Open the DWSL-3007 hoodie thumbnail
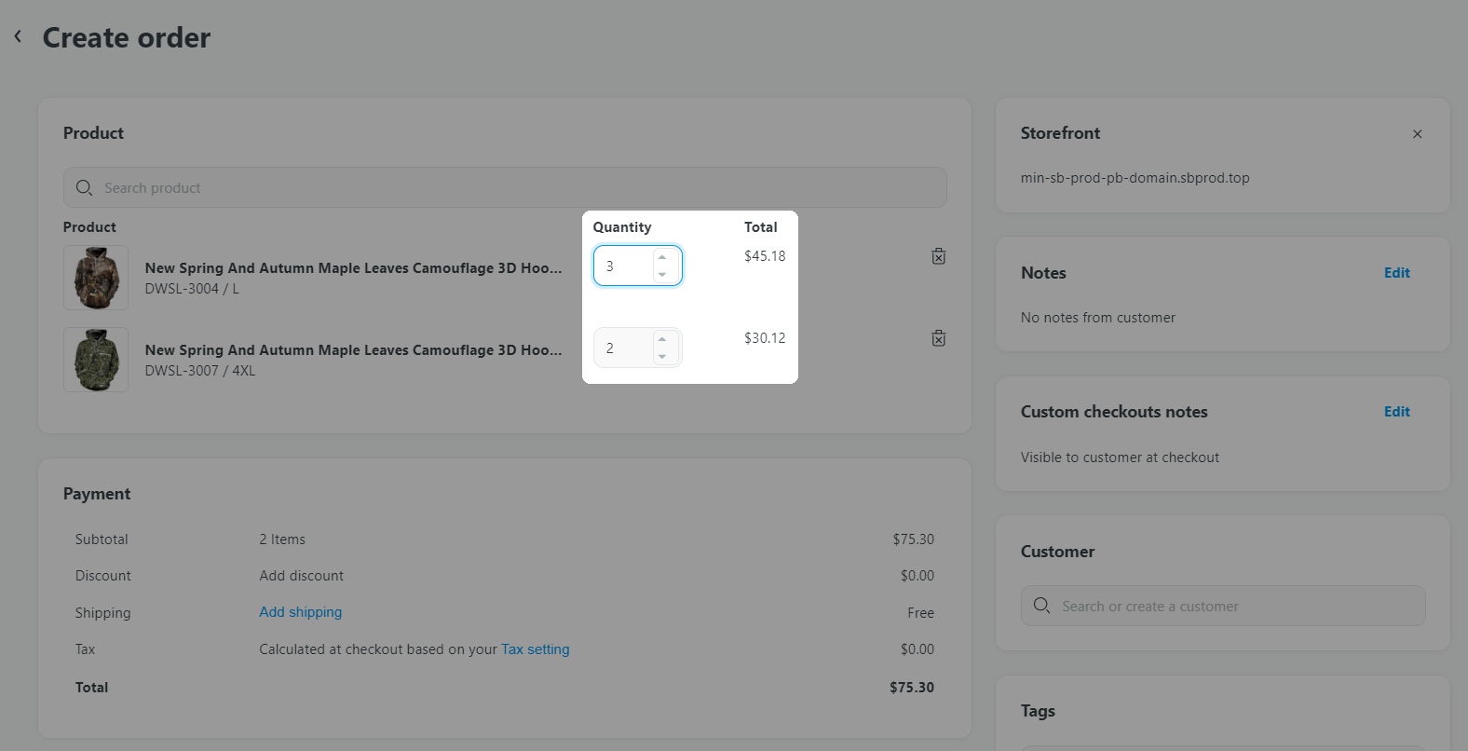 [96, 360]
